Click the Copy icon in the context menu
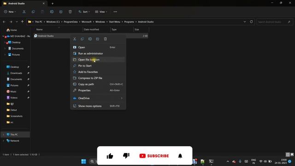This screenshot has width=295, height=166. [x=83, y=39]
